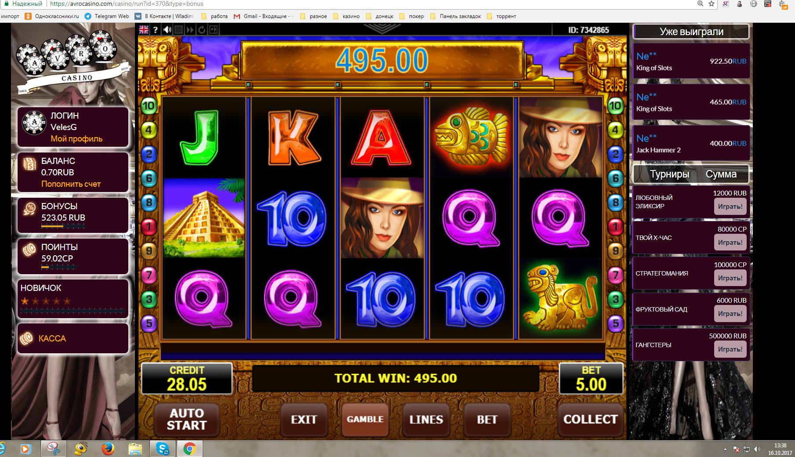Toggle the grey square fullscreen icon

click(x=178, y=29)
